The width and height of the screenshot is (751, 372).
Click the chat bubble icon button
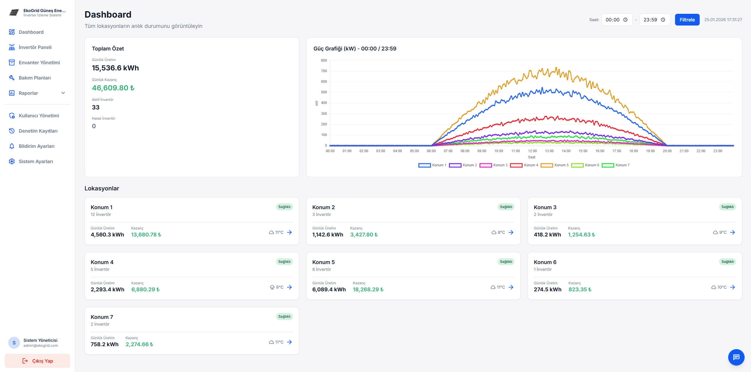point(736,357)
